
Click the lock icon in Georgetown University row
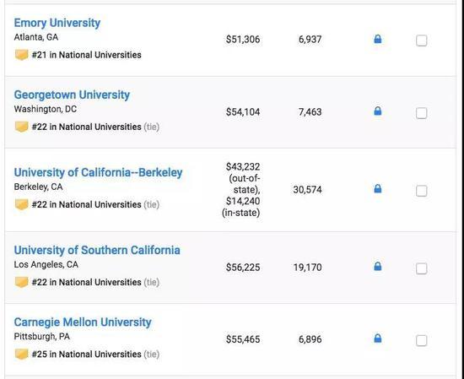[x=378, y=111]
